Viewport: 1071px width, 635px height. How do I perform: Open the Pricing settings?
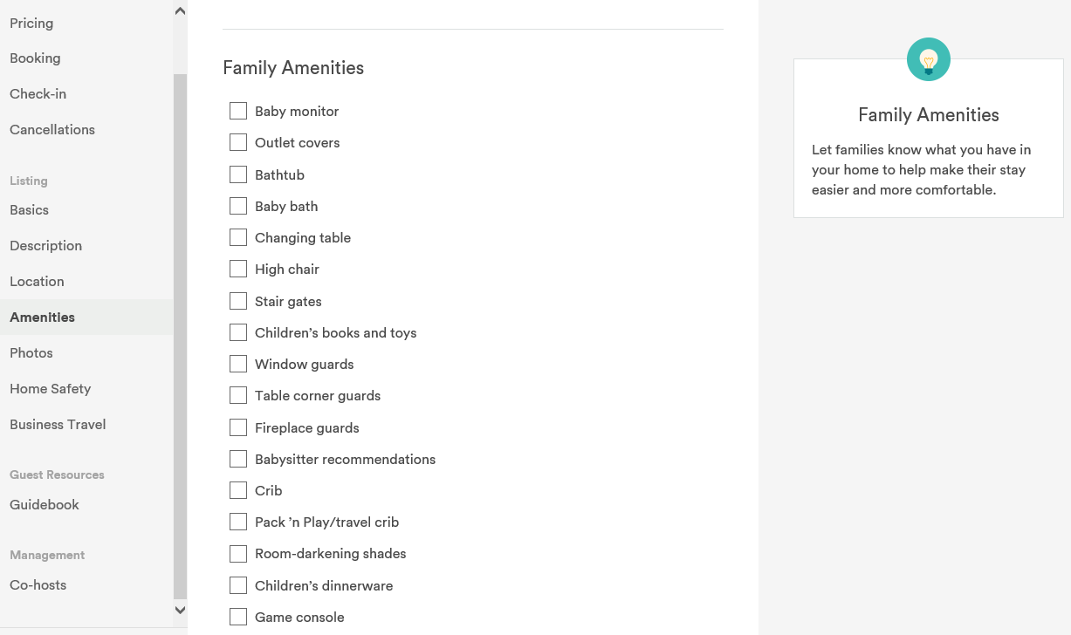click(x=31, y=23)
